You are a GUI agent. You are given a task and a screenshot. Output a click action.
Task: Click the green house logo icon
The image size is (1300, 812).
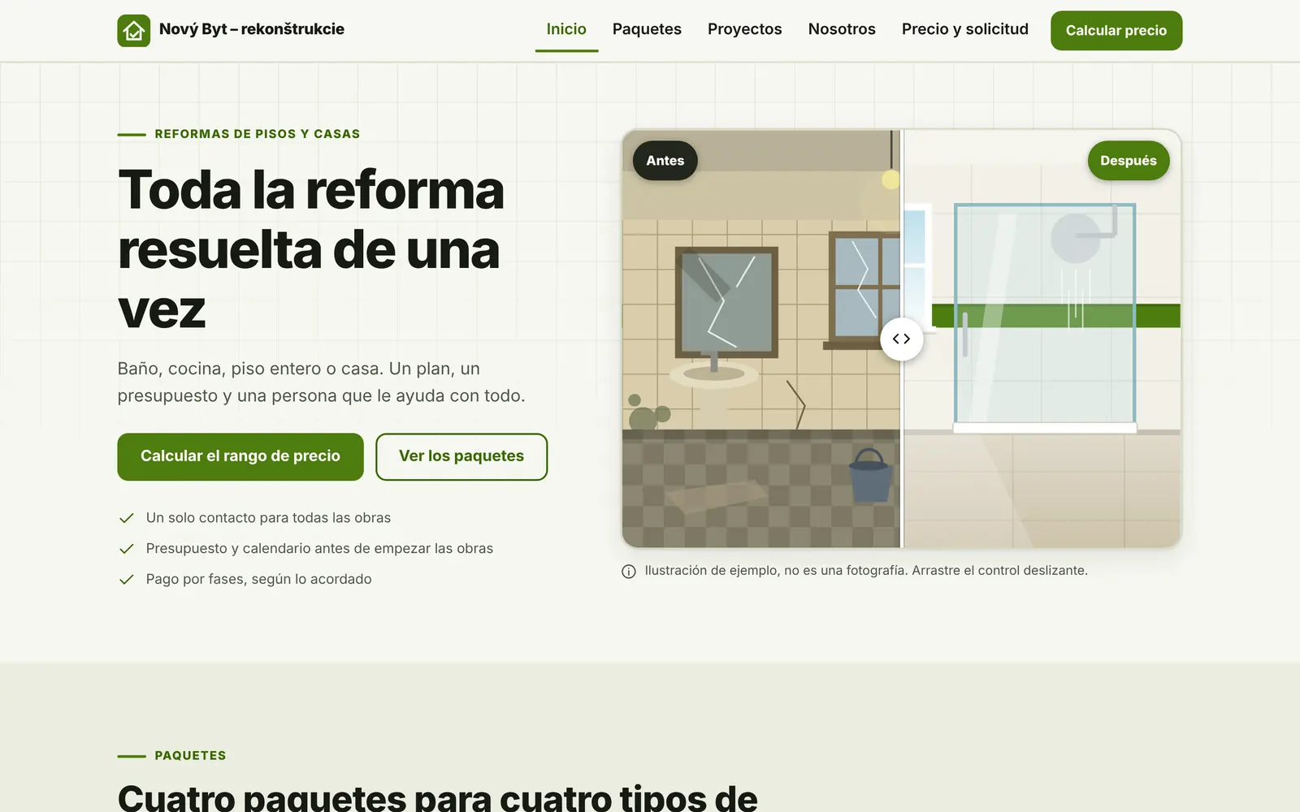pyautogui.click(x=133, y=31)
